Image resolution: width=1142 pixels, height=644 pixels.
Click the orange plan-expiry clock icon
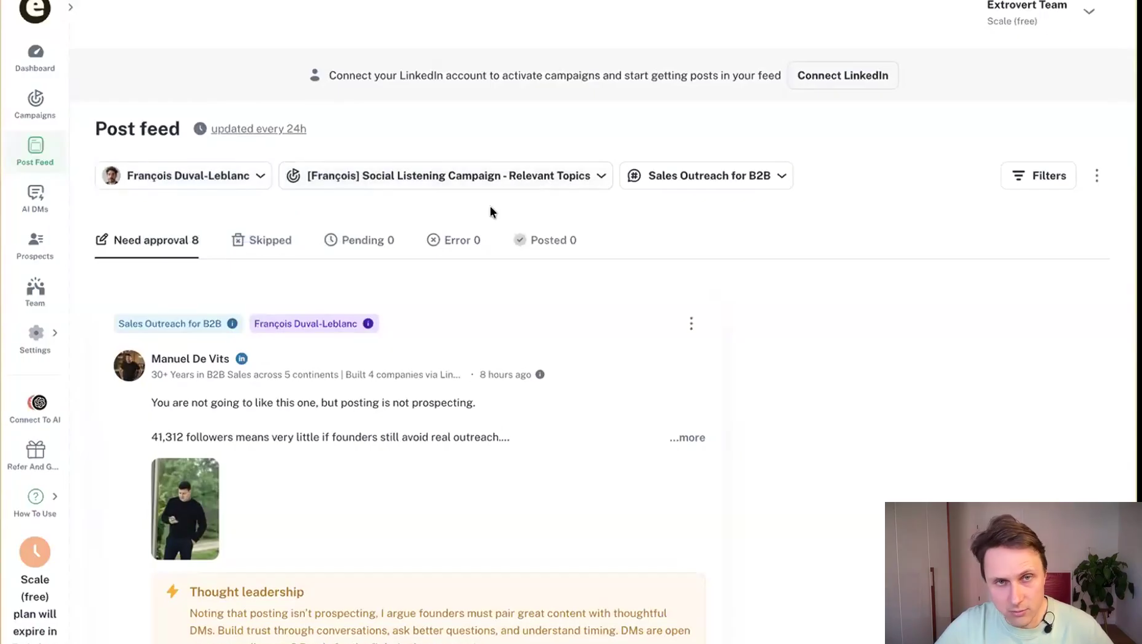pyautogui.click(x=35, y=552)
